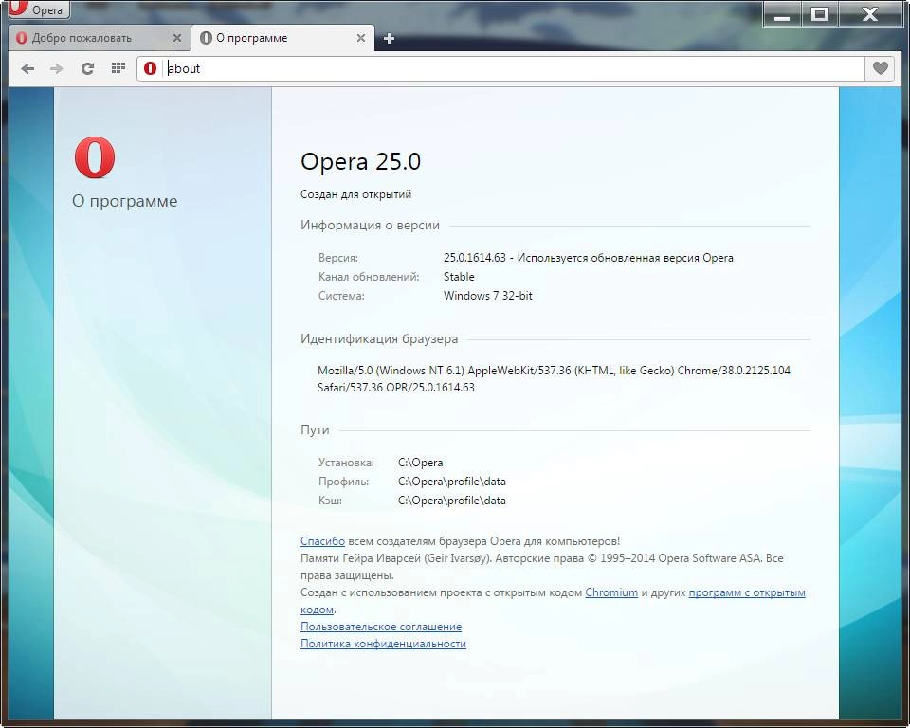Viewport: 910px width, 728px height.
Task: Click the large Opera logo in sidebar
Action: [95, 156]
